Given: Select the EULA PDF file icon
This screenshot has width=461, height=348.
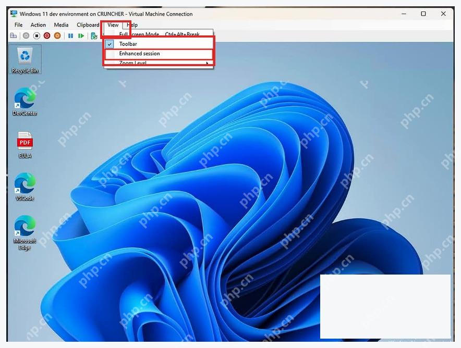Looking at the screenshot, I should pos(25,145).
